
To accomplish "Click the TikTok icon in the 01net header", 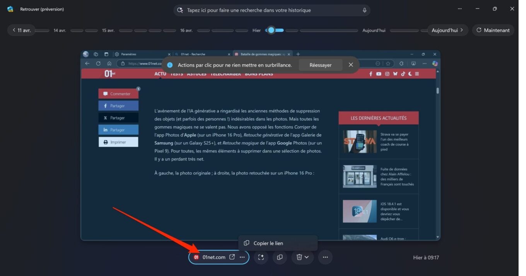I will click(403, 74).
